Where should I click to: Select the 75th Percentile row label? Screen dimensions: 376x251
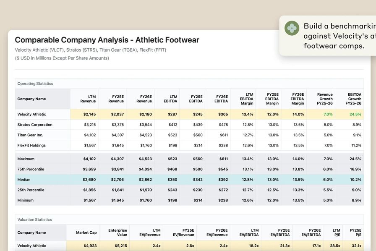click(31, 169)
